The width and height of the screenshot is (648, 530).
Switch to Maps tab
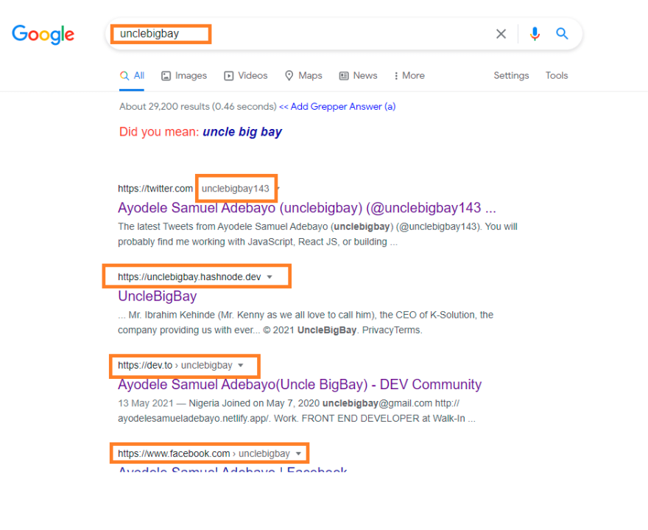(x=303, y=76)
